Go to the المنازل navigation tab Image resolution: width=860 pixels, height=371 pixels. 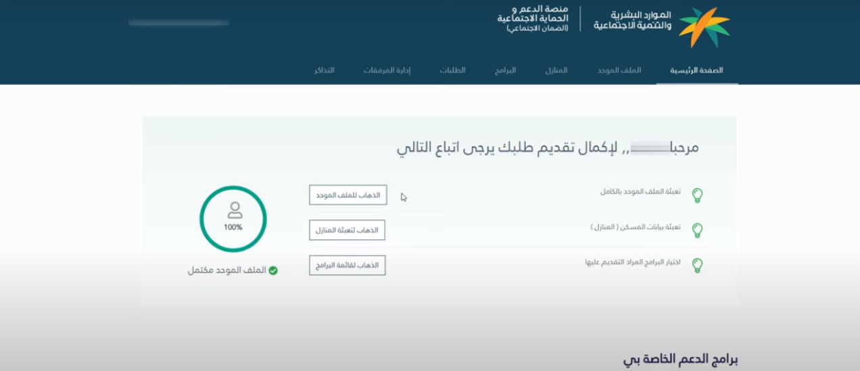click(556, 71)
